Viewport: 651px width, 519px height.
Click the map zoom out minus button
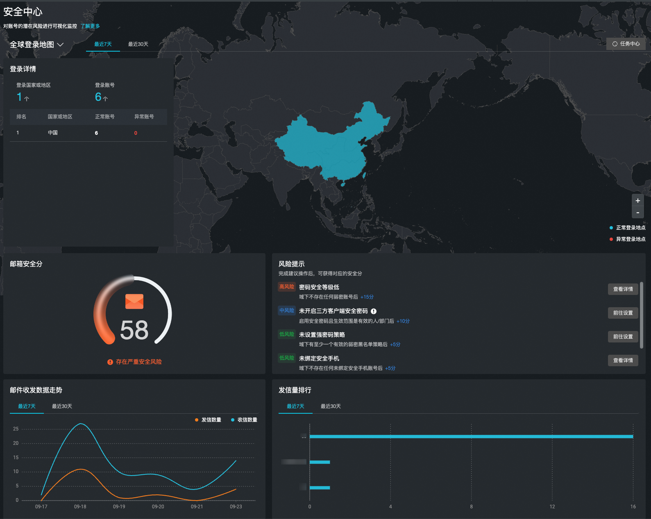(x=637, y=213)
